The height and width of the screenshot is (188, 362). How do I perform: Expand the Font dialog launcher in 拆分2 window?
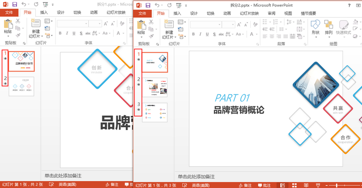(x=257, y=44)
